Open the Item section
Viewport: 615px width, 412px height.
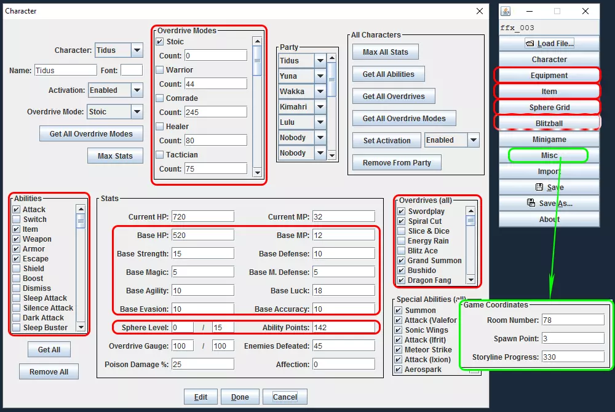click(549, 92)
